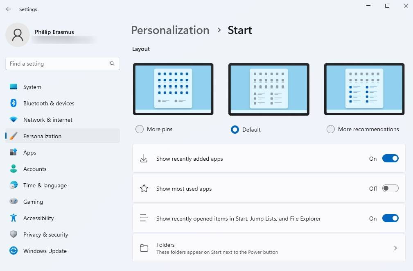Open the Apps settings section

coord(63,152)
